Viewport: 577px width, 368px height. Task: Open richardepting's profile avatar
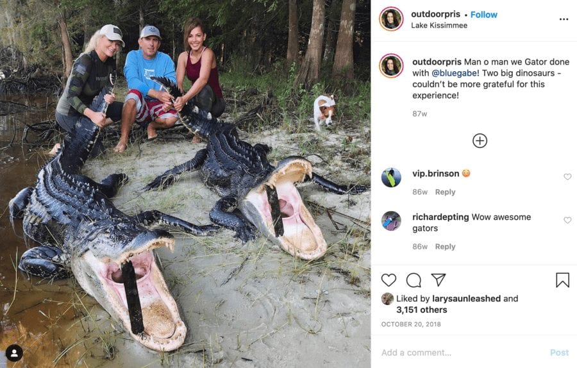point(391,221)
